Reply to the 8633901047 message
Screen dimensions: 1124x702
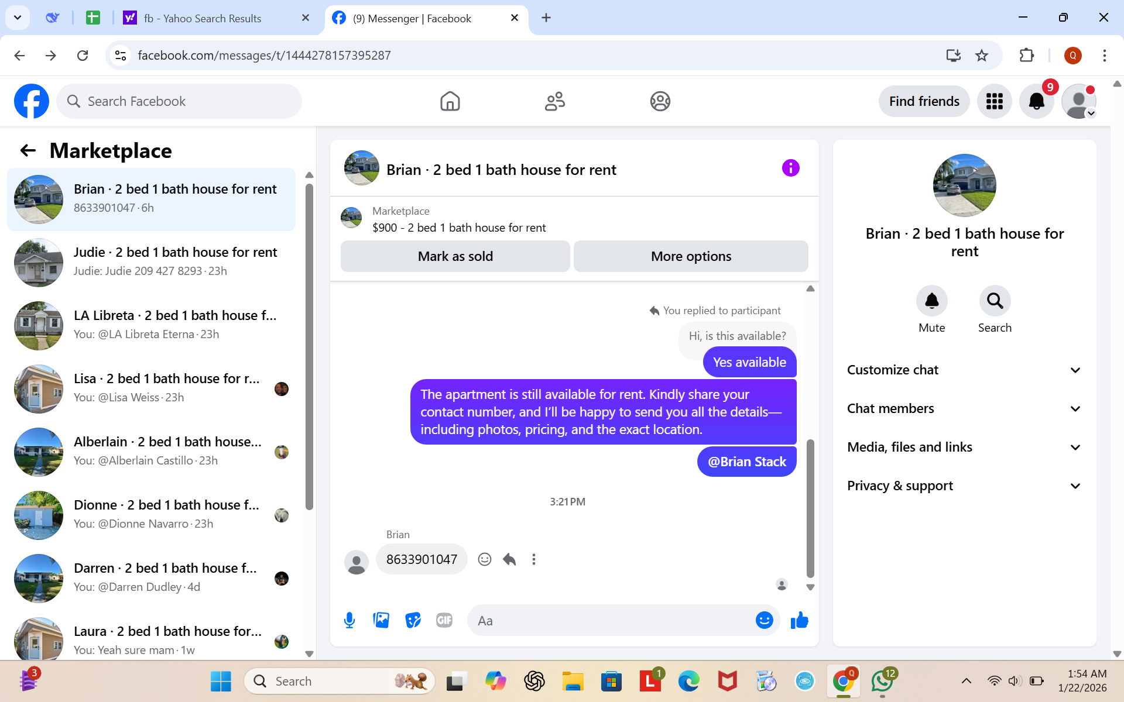tap(509, 559)
